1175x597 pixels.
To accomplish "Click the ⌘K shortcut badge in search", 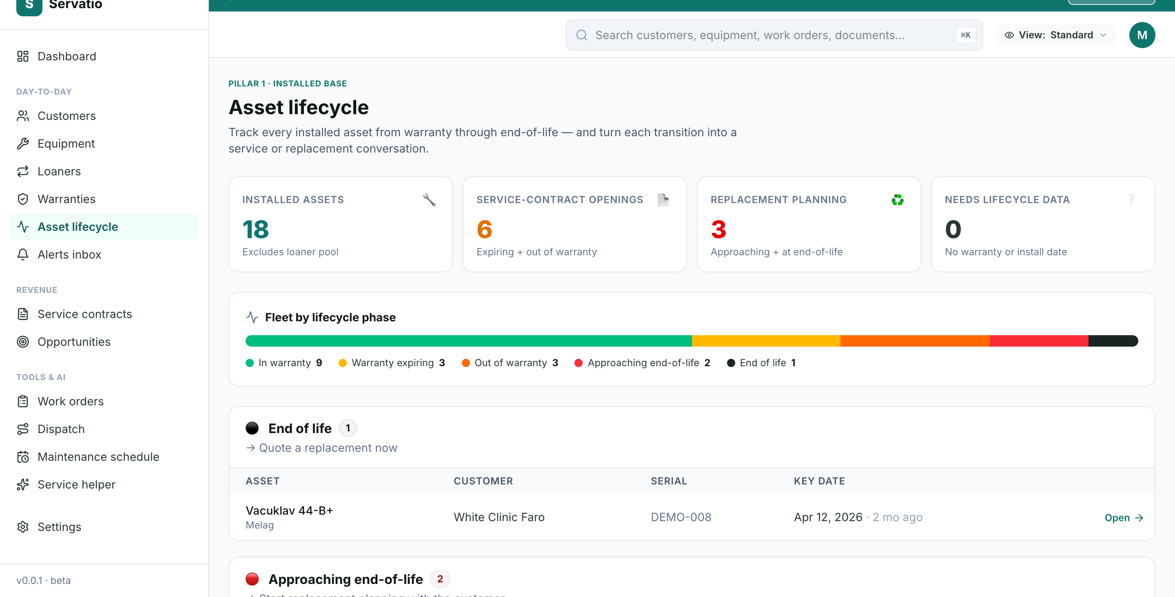I will click(x=966, y=35).
